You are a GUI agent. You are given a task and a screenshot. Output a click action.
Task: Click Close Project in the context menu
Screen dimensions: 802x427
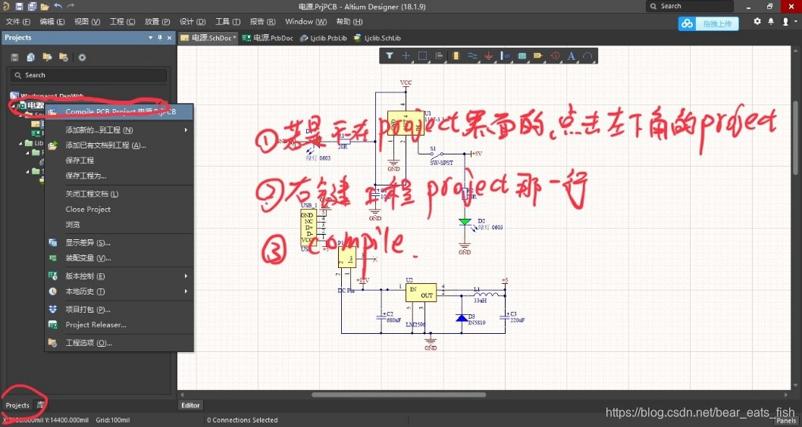click(119, 210)
